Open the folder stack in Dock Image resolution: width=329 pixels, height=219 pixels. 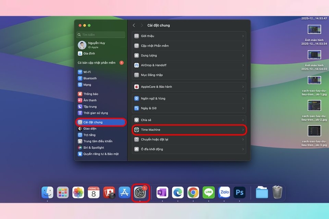coord(262,192)
